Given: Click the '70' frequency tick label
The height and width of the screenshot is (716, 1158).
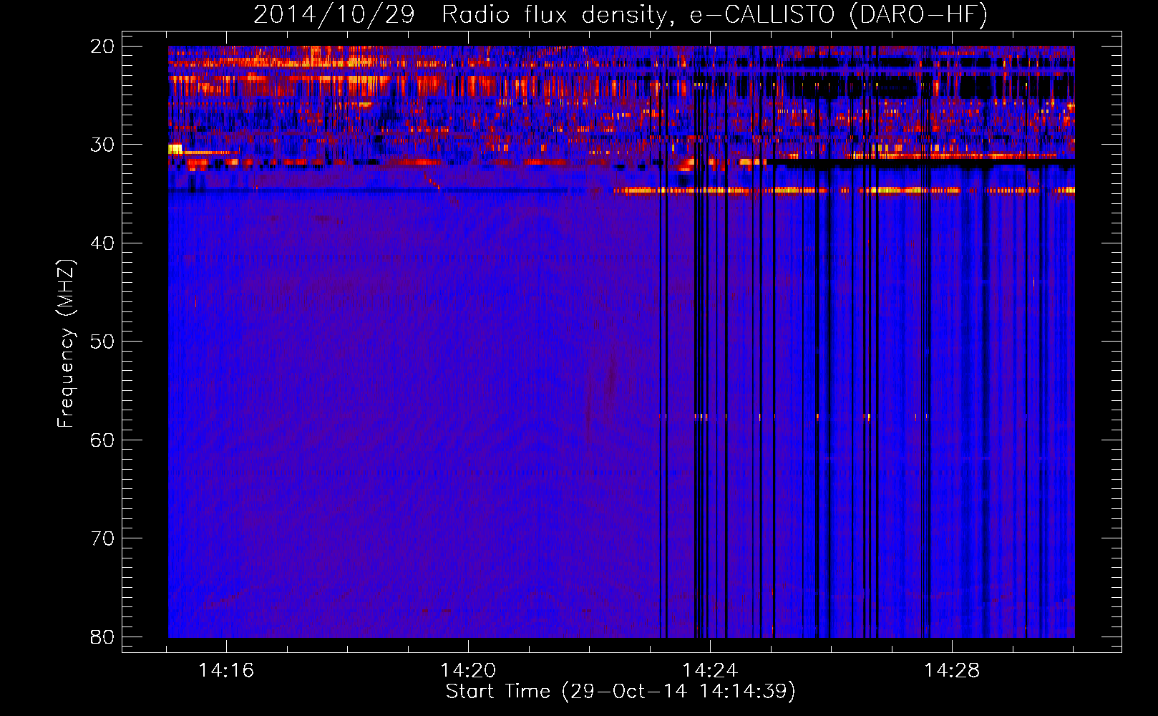Looking at the screenshot, I should (102, 538).
